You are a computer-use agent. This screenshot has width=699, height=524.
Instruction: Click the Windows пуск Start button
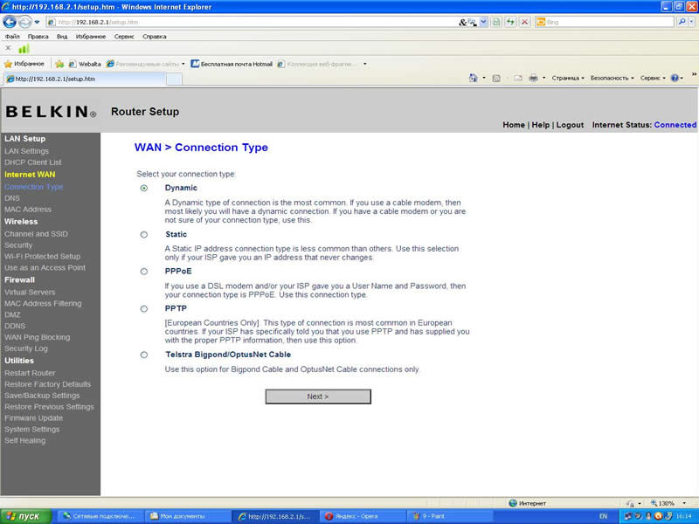click(26, 516)
